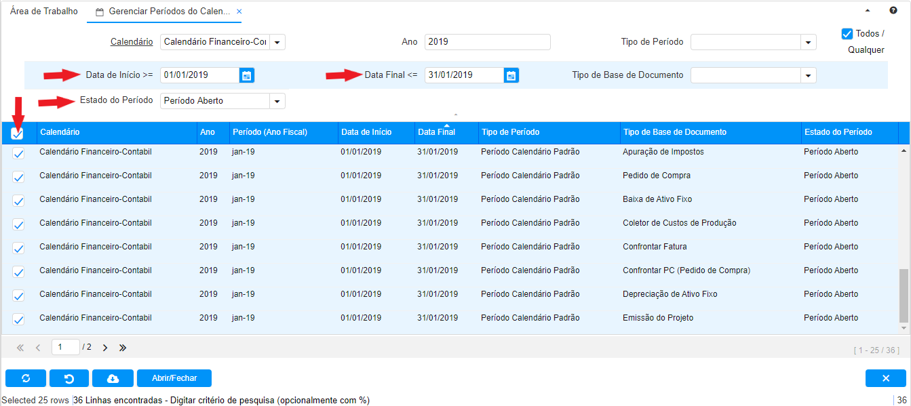Expand the Tipo de Período dropdown
This screenshot has height=406, width=911.
(x=808, y=42)
